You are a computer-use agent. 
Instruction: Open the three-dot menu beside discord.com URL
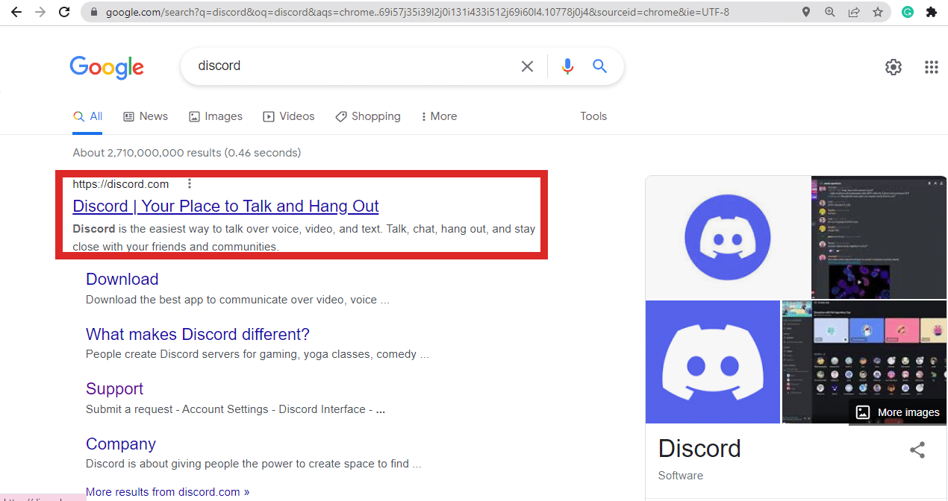(190, 183)
